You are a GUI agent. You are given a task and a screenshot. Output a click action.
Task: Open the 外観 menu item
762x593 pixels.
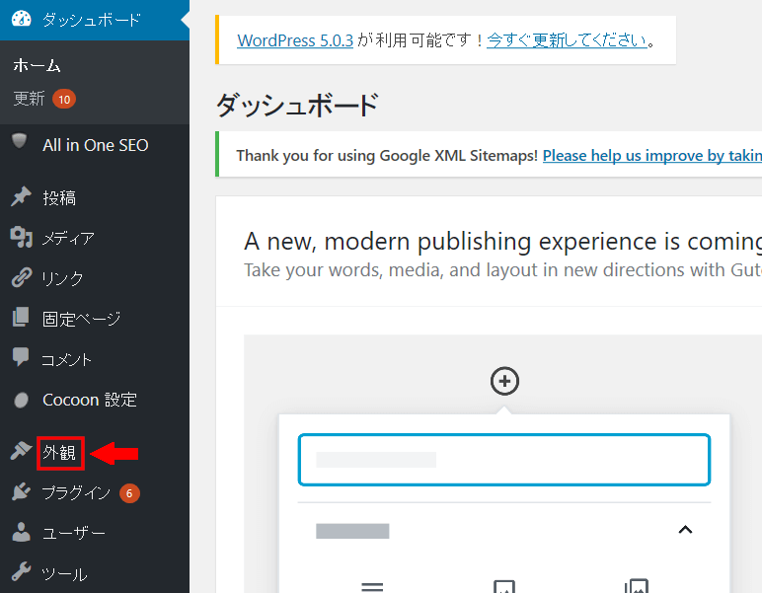(x=60, y=453)
